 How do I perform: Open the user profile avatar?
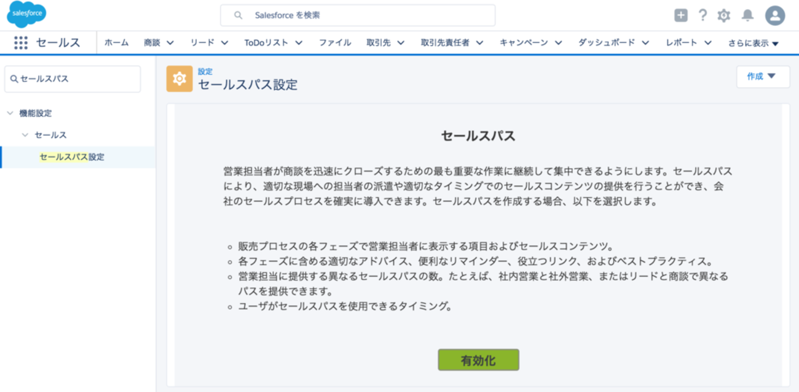tap(775, 15)
